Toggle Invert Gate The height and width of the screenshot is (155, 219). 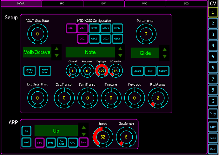30,71
